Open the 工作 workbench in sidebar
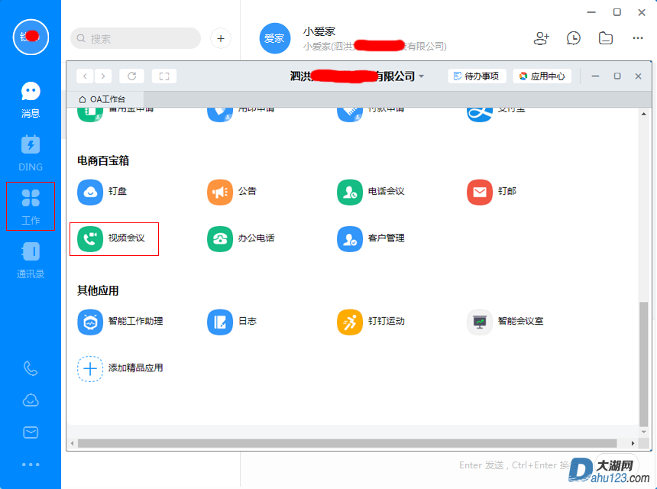The image size is (657, 489). pyautogui.click(x=31, y=206)
